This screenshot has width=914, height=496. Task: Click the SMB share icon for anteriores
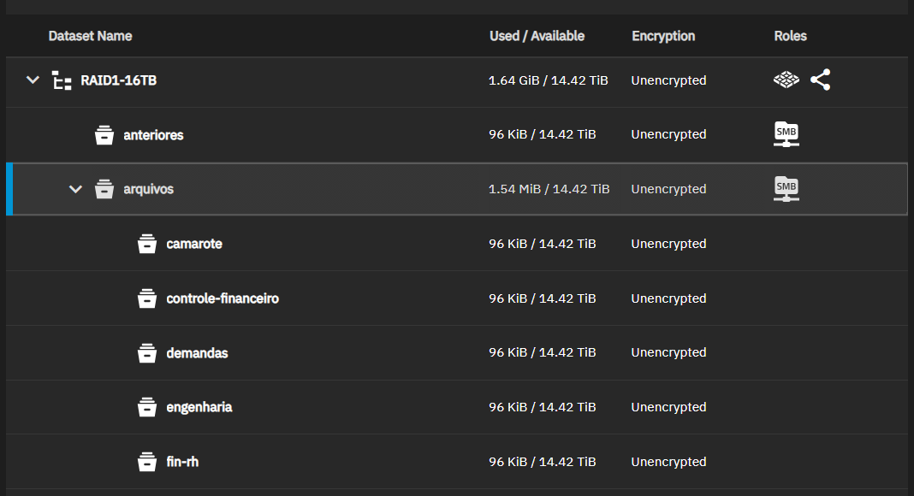[x=786, y=134]
